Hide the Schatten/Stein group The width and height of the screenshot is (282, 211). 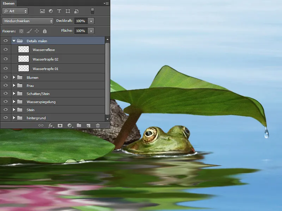[6, 93]
